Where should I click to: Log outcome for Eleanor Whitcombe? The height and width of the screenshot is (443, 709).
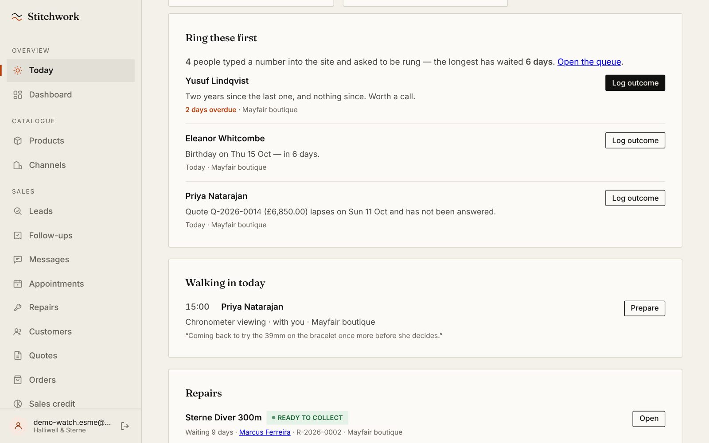[x=635, y=140]
